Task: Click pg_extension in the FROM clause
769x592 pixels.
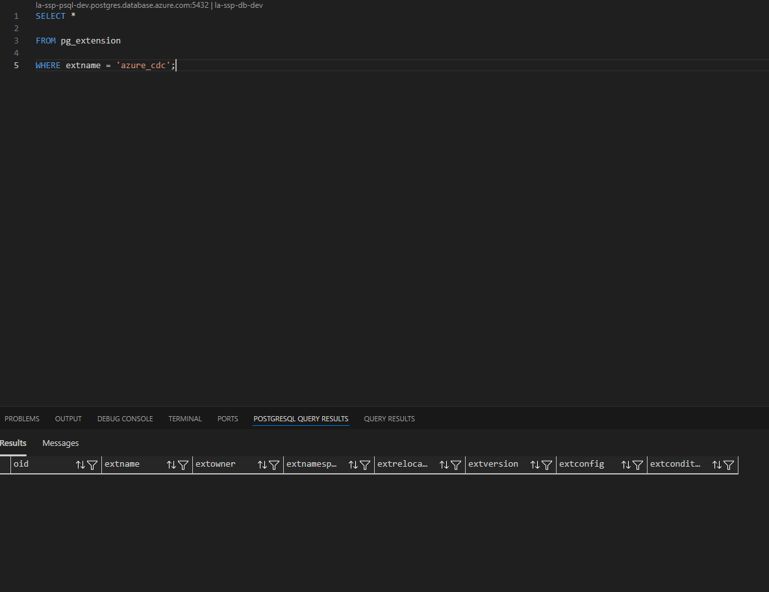Action: coord(91,41)
